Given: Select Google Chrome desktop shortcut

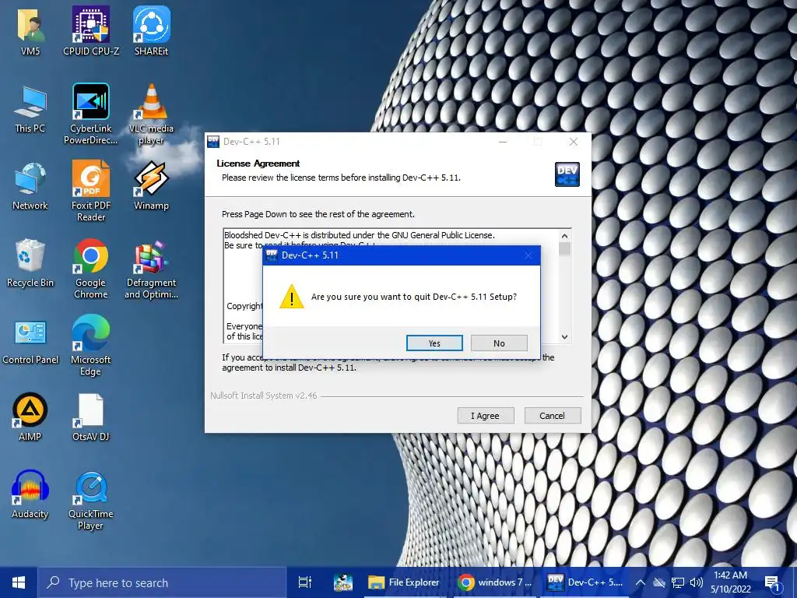Looking at the screenshot, I should coord(91,269).
